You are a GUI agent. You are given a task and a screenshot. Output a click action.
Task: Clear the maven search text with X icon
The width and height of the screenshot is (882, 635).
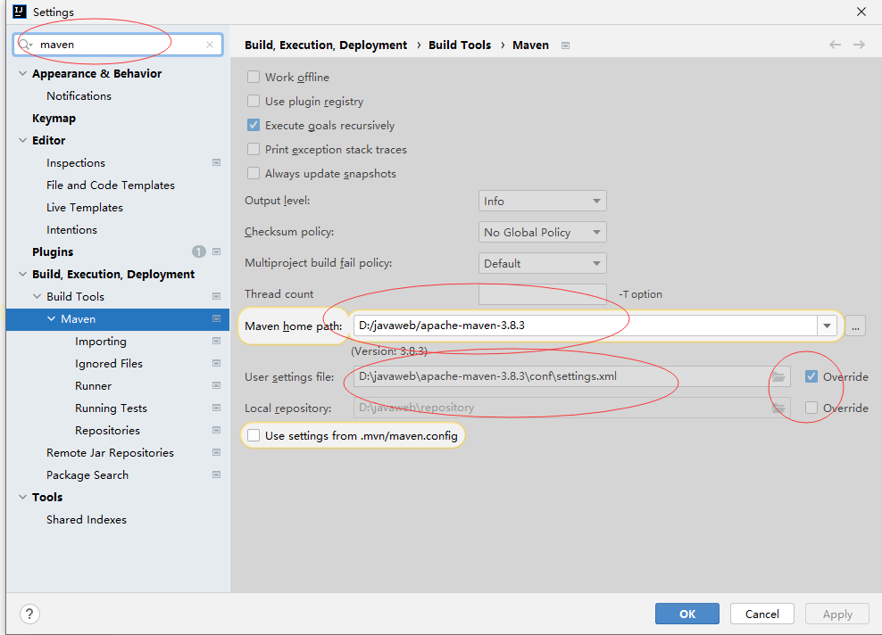210,45
